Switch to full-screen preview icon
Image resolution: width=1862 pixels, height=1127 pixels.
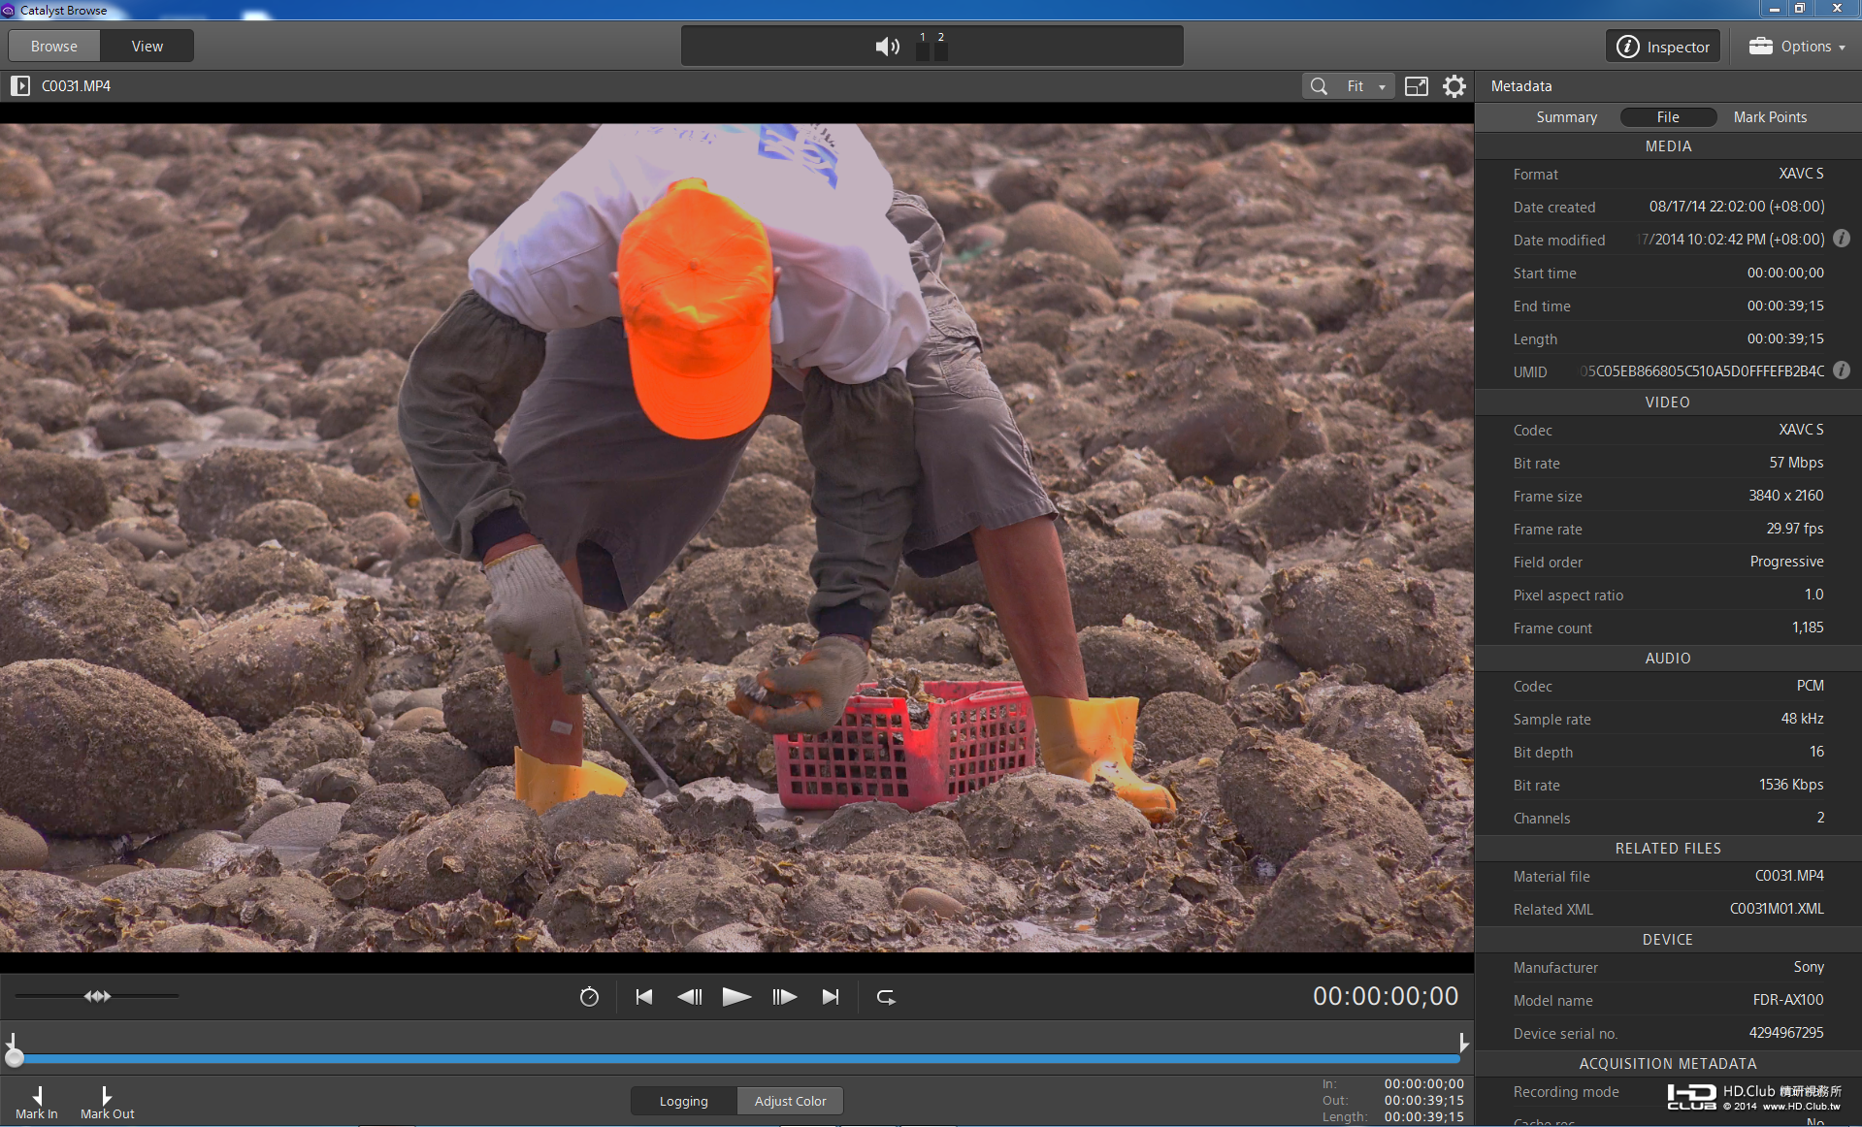(1417, 86)
